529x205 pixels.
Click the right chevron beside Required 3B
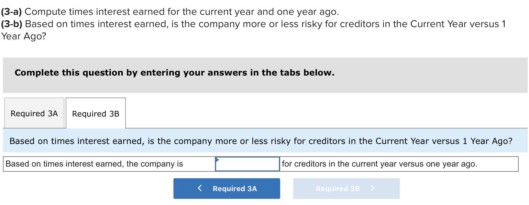(x=373, y=188)
